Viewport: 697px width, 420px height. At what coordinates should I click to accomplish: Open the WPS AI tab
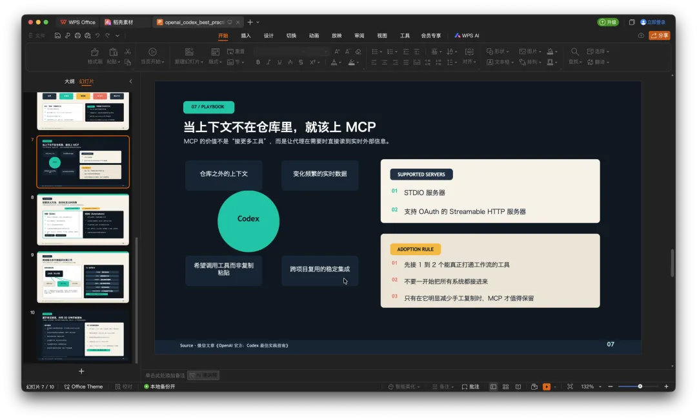[x=467, y=35]
